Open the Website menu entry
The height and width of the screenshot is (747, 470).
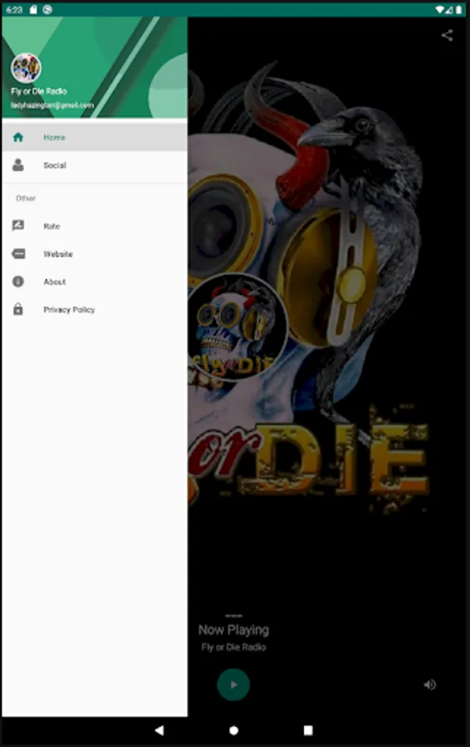point(95,254)
